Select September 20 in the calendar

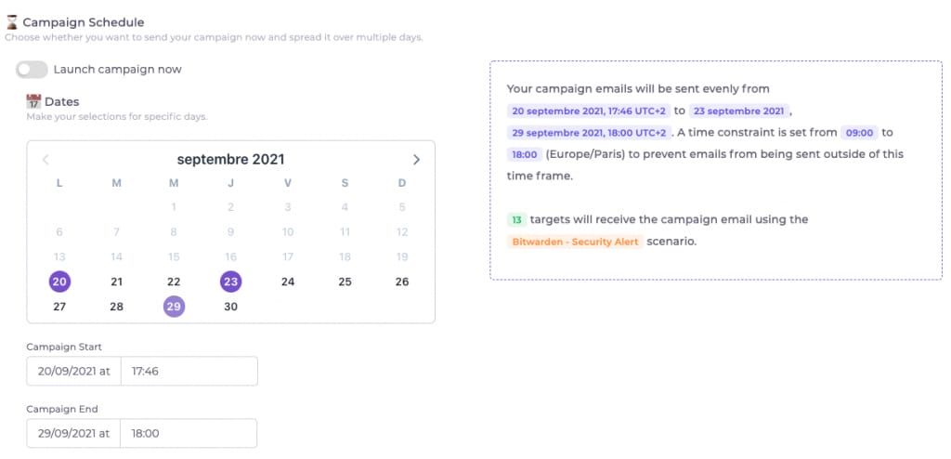pos(59,282)
